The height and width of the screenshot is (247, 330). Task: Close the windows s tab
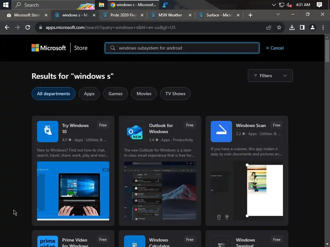point(94,15)
